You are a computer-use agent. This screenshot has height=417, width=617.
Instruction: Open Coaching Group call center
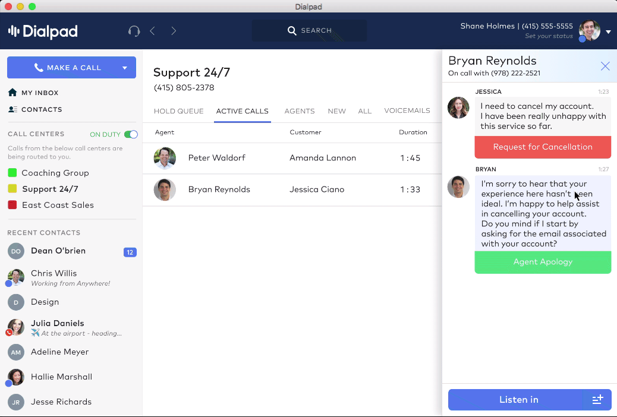pos(55,173)
